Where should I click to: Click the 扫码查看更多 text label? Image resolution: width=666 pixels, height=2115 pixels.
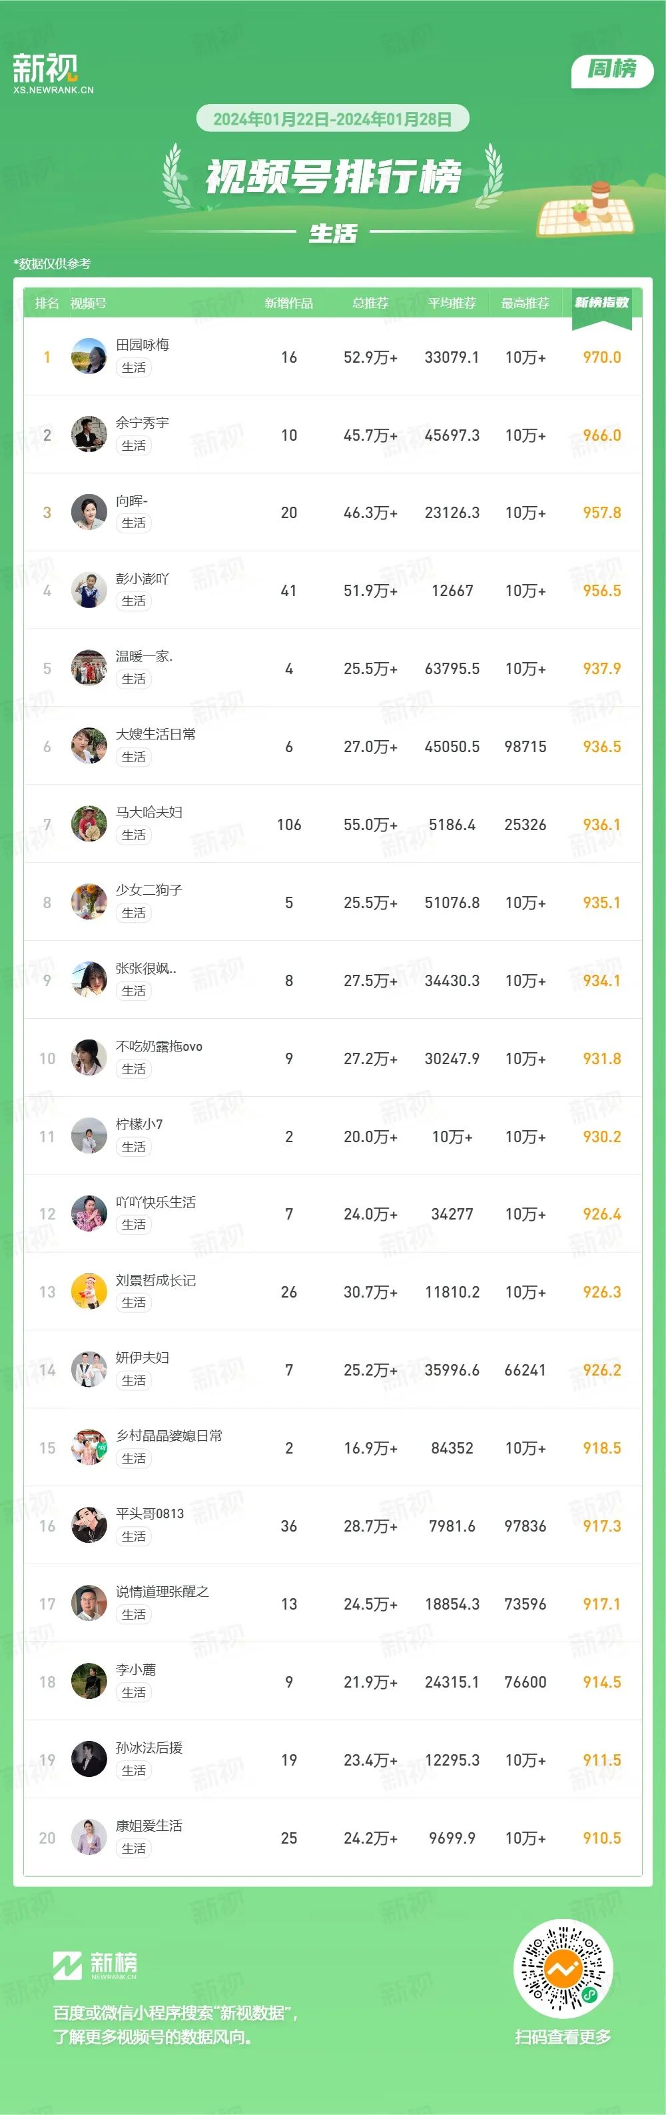(563, 2036)
